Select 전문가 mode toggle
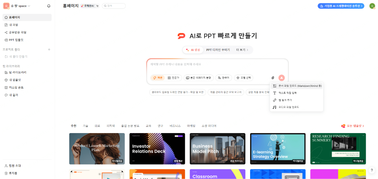Image resolution: width=378 pixels, height=179 pixels. (x=173, y=78)
